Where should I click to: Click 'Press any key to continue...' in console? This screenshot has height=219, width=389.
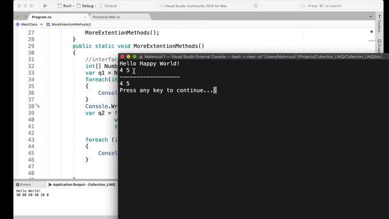pyautogui.click(x=166, y=90)
